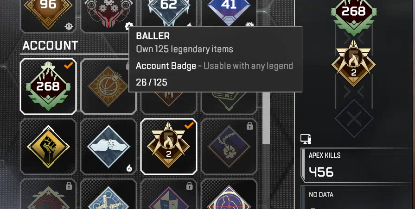Select the level 268 account badge

click(48, 86)
